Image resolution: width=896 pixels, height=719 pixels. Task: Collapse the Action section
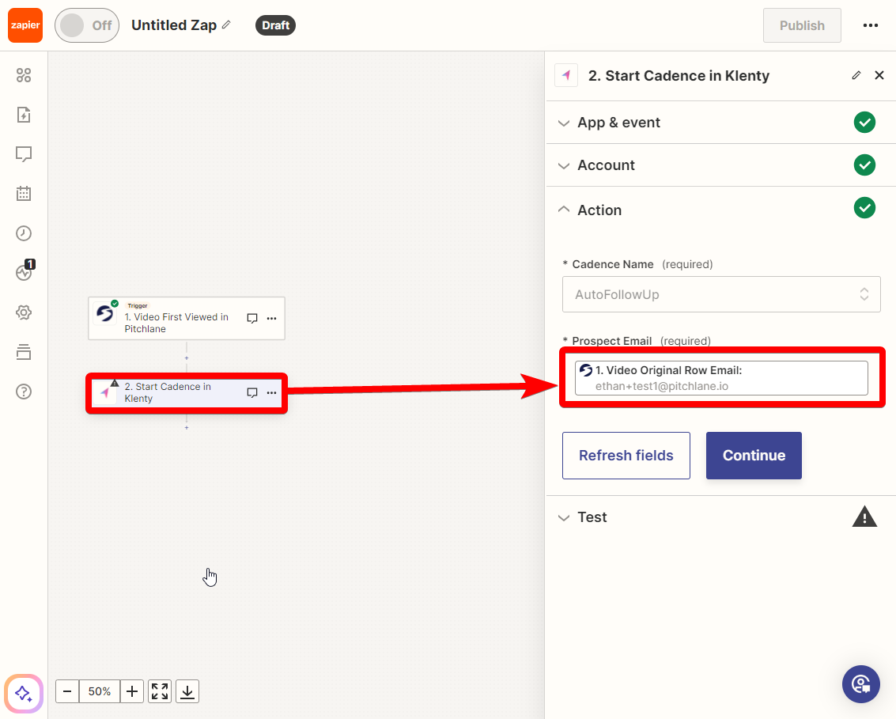[x=721, y=210]
